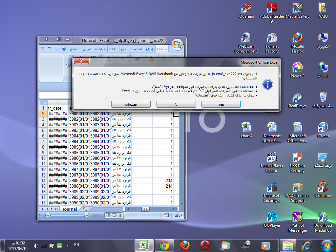Switch to Page Break Preview view icon
The height and width of the screenshot is (252, 336).
point(108,215)
